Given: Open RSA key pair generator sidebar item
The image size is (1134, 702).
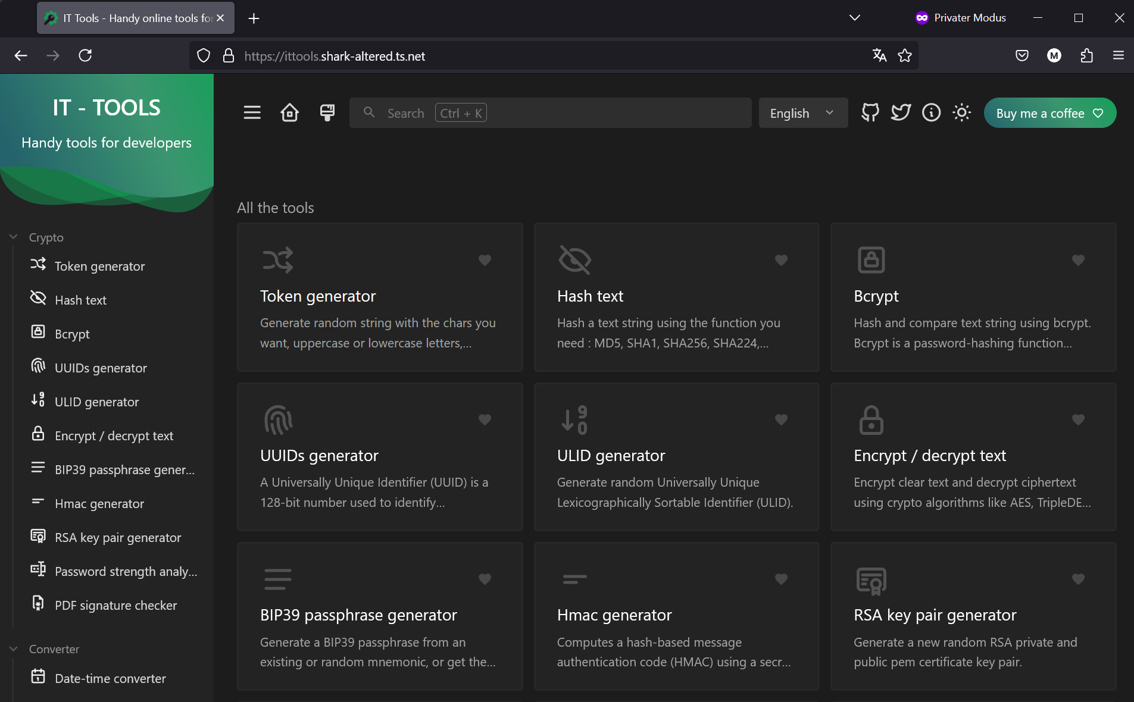Looking at the screenshot, I should tap(118, 538).
